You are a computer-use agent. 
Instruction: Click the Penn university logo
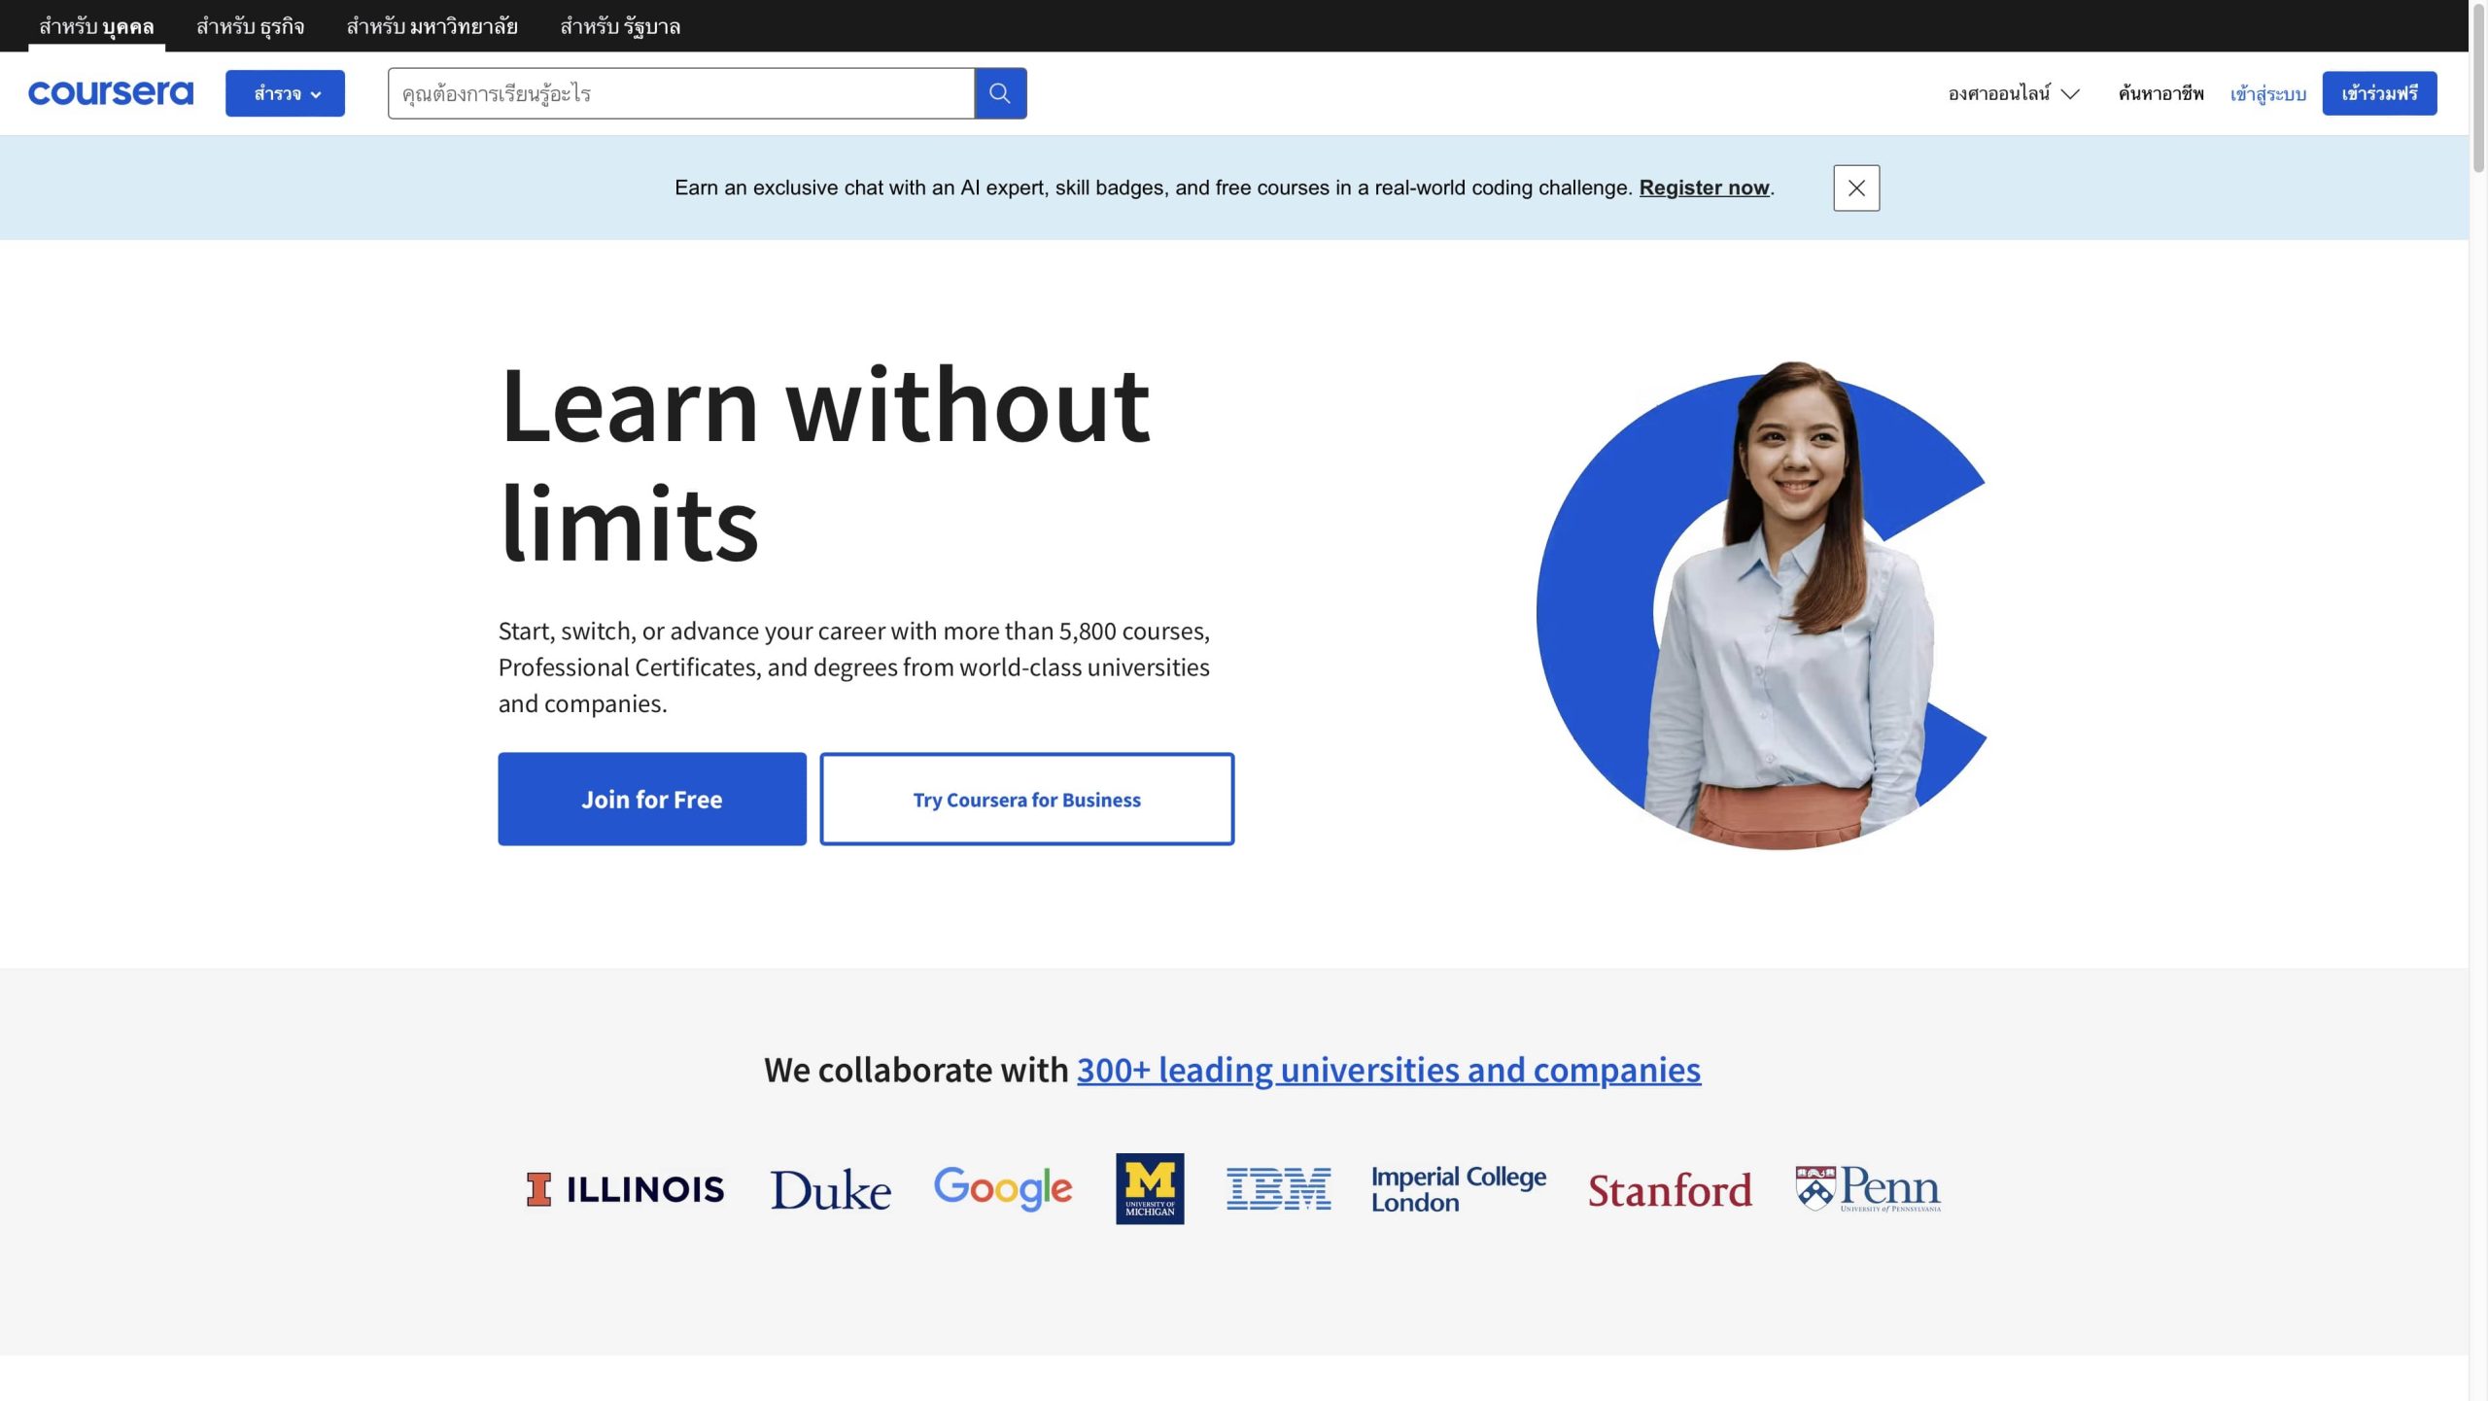click(x=1867, y=1188)
